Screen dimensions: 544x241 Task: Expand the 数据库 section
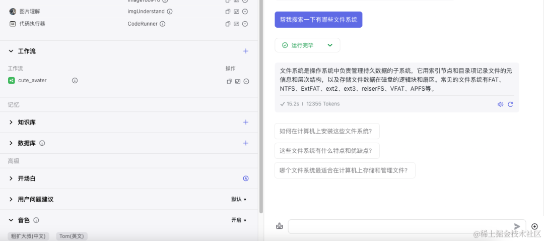[11, 143]
